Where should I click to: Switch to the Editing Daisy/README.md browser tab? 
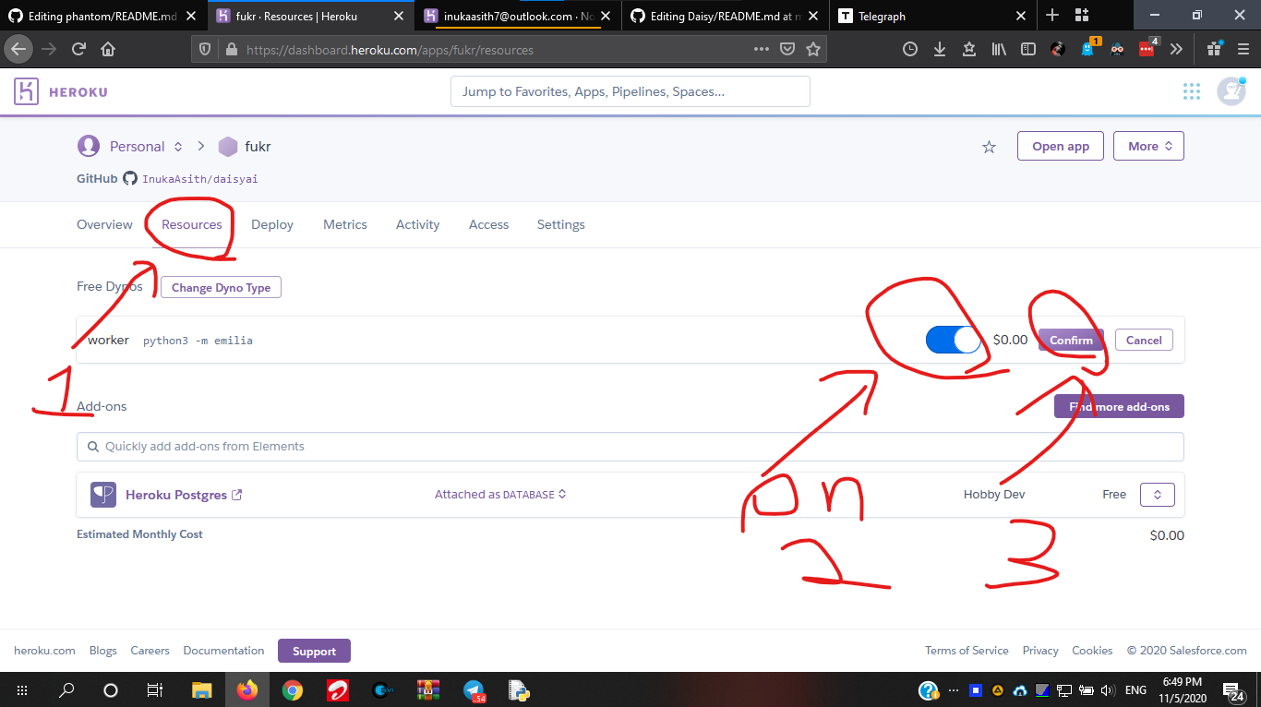pyautogui.click(x=726, y=16)
